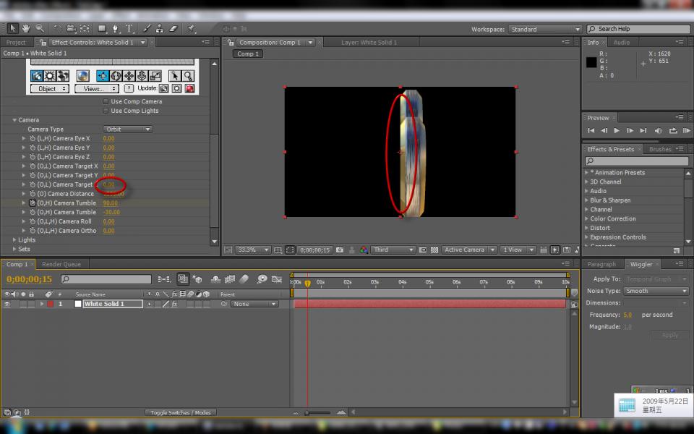
Task: Switch to the Paragraph panel tab
Action: pos(601,265)
